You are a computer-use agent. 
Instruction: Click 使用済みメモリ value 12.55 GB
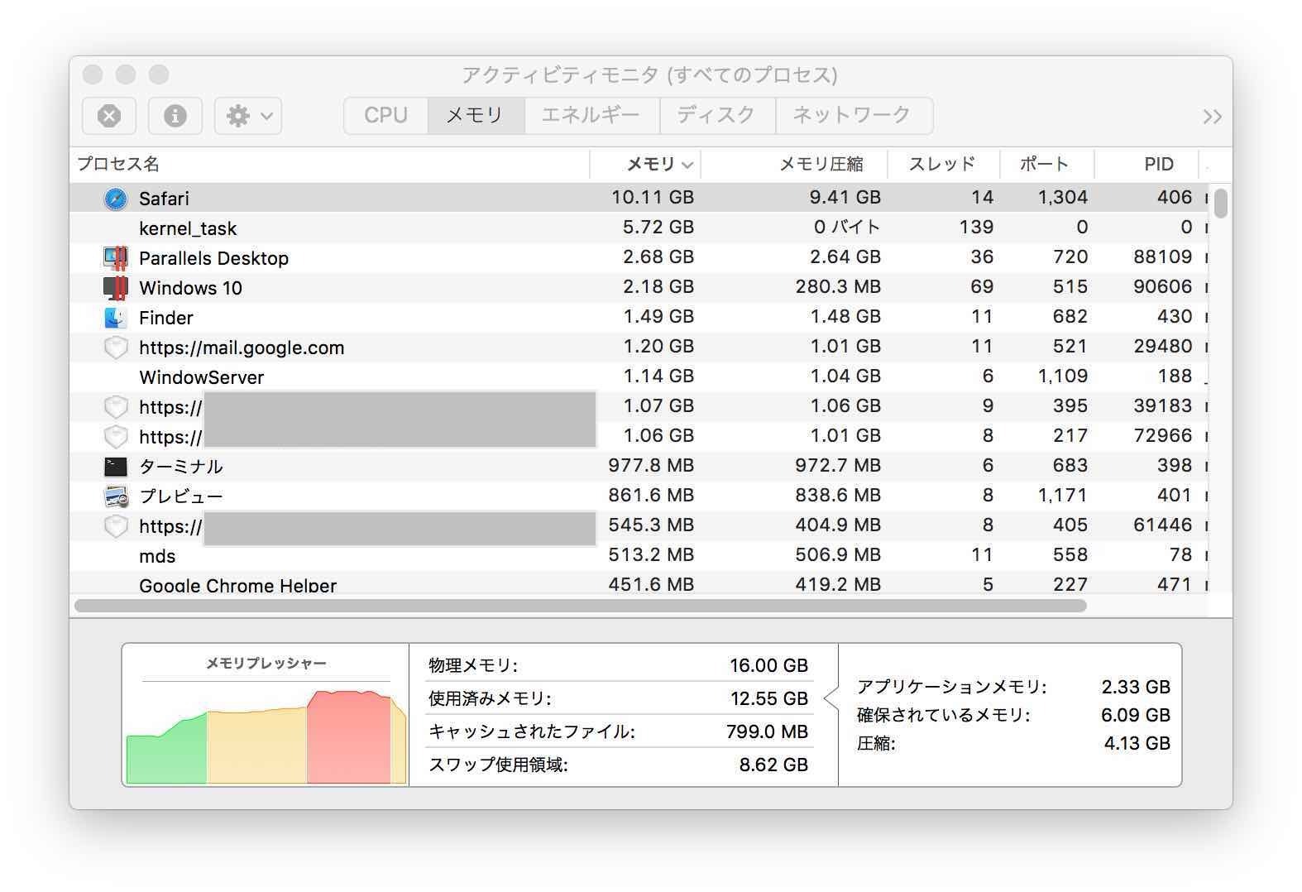(769, 698)
